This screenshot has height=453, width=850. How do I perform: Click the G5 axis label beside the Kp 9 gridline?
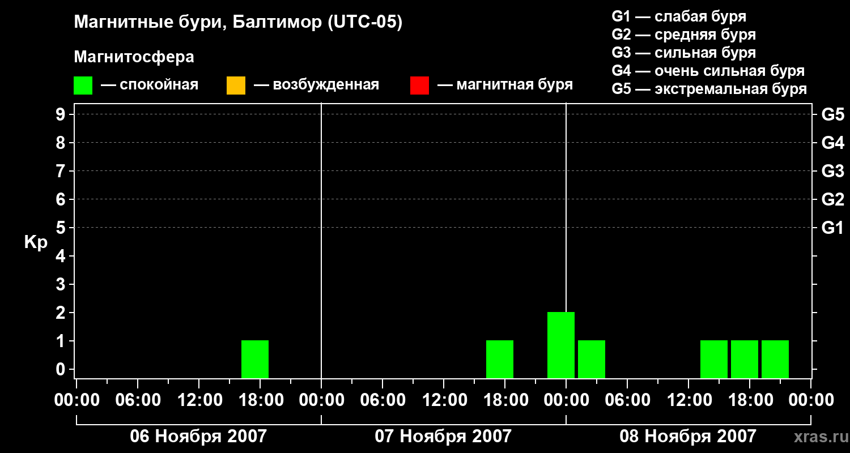(833, 114)
